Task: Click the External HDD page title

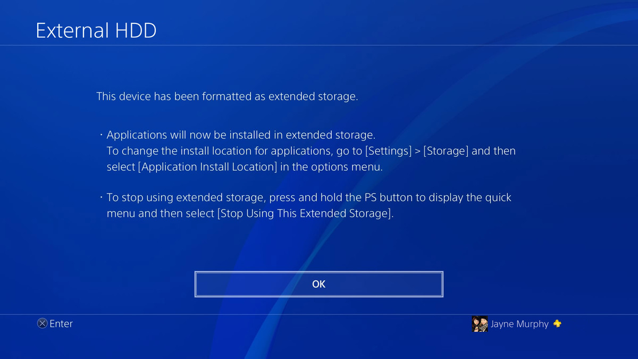Action: [96, 30]
